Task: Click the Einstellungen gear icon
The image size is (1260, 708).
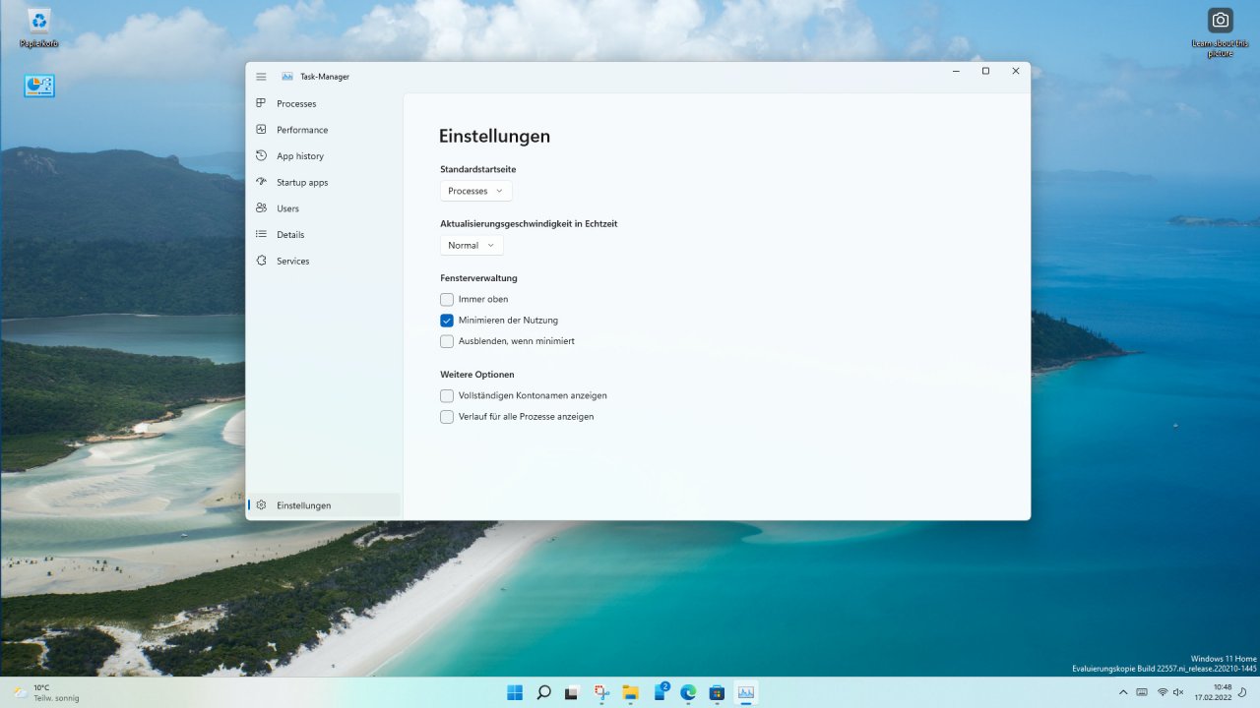Action: [x=261, y=504]
